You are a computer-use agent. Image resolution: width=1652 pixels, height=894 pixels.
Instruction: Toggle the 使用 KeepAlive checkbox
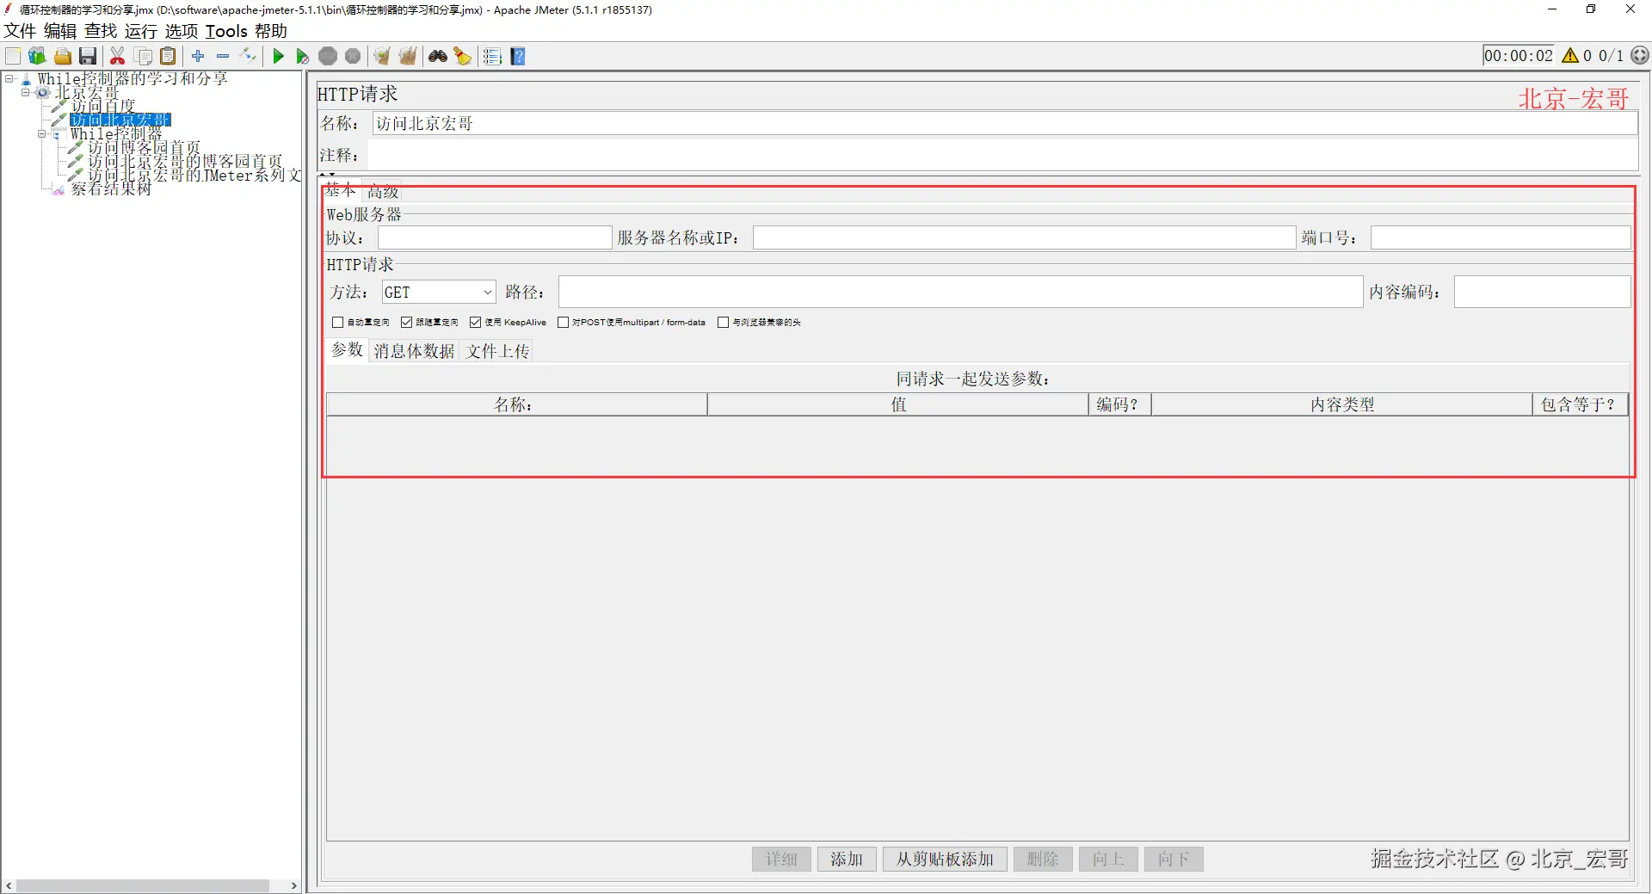475,323
